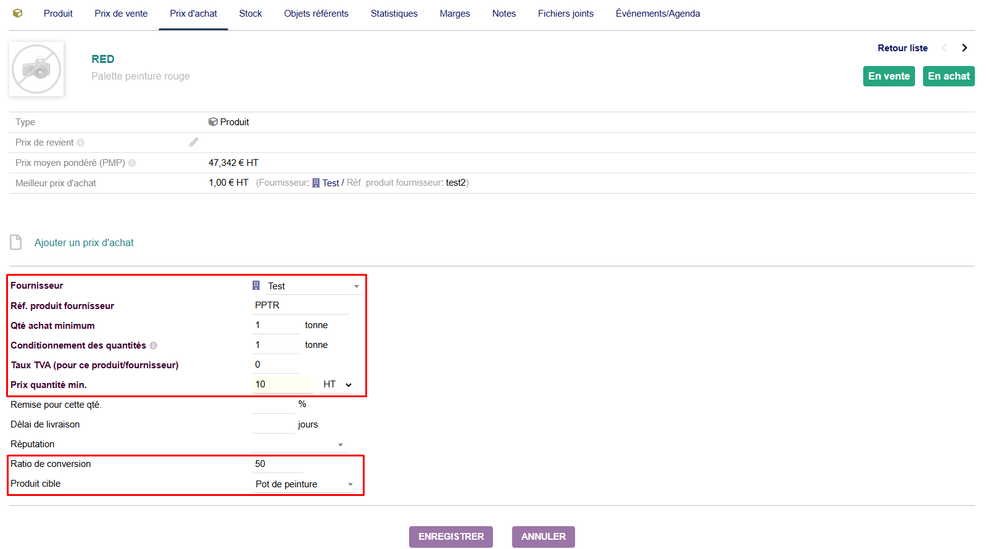Open the Produit cible dropdown
This screenshot has width=986, height=549.
point(304,484)
